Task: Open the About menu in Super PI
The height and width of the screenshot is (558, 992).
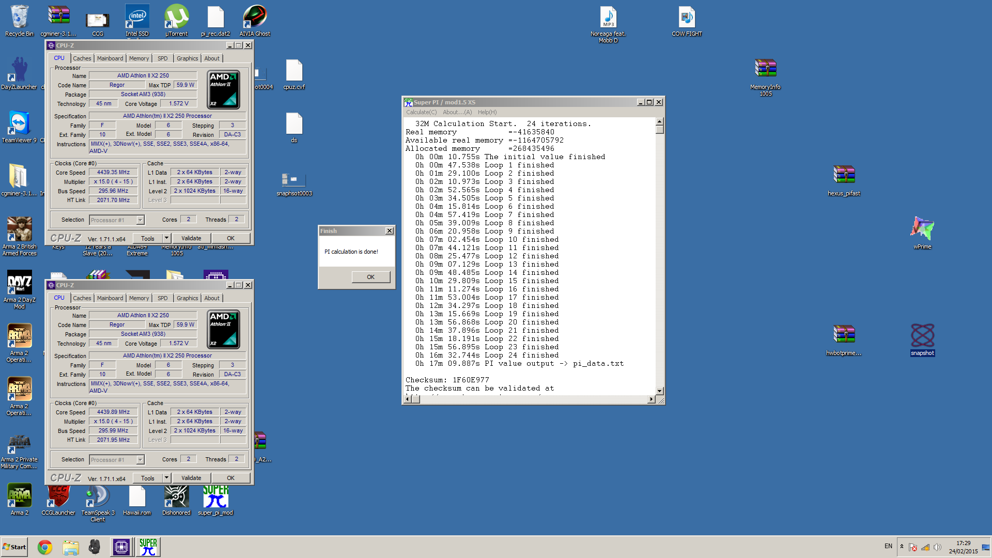Action: (457, 112)
